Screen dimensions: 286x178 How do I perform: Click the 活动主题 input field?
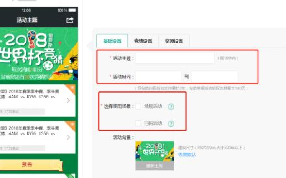(x=175, y=58)
